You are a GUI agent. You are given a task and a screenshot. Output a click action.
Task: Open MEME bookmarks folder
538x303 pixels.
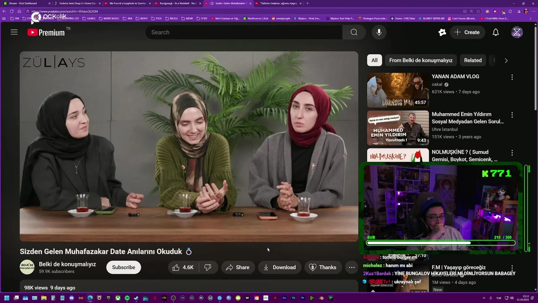(x=187, y=19)
